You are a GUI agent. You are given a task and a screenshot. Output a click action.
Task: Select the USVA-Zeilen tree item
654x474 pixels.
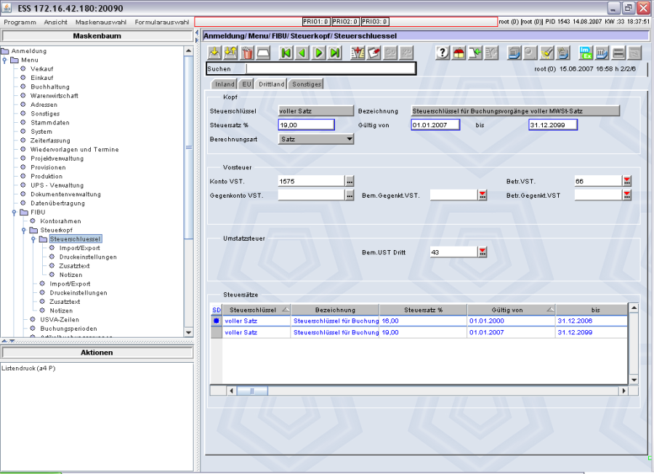tap(60, 320)
